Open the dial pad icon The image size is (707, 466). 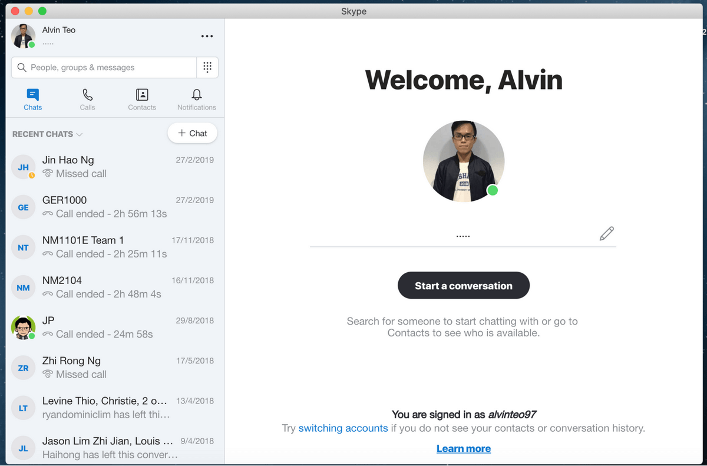pyautogui.click(x=207, y=67)
